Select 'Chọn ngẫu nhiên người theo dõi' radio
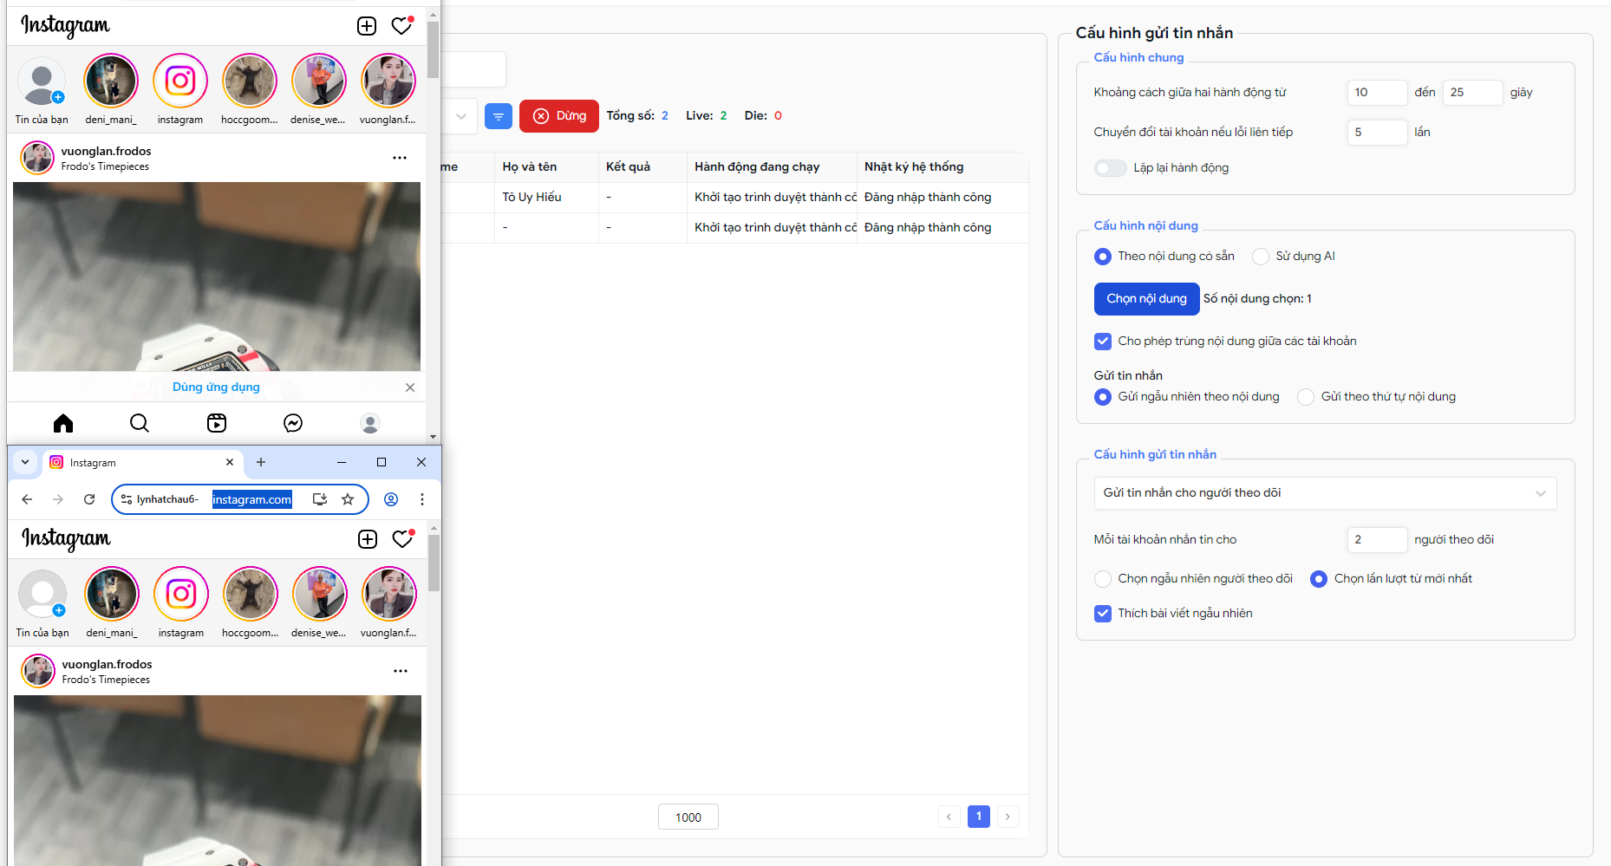Screen dimensions: 1611x866 point(1103,579)
